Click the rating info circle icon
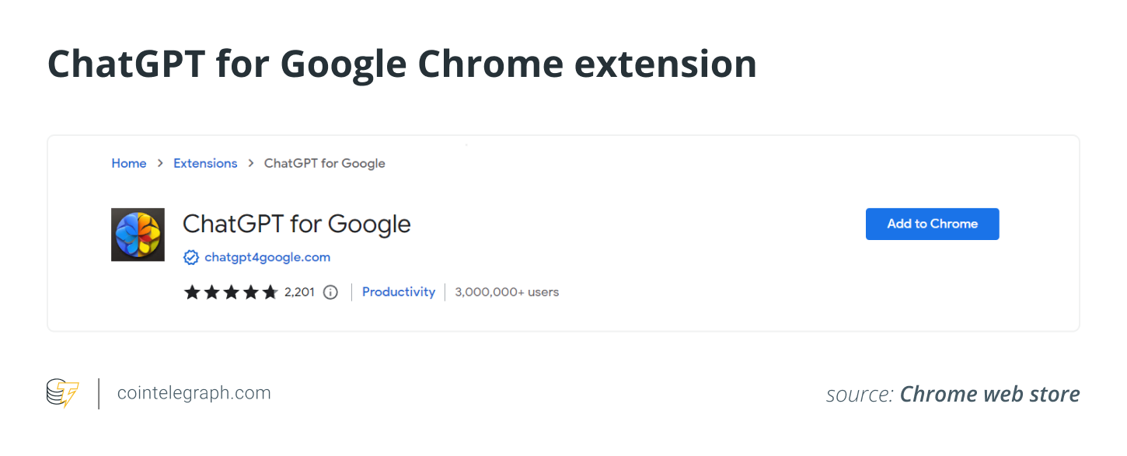The height and width of the screenshot is (456, 1127). point(330,292)
